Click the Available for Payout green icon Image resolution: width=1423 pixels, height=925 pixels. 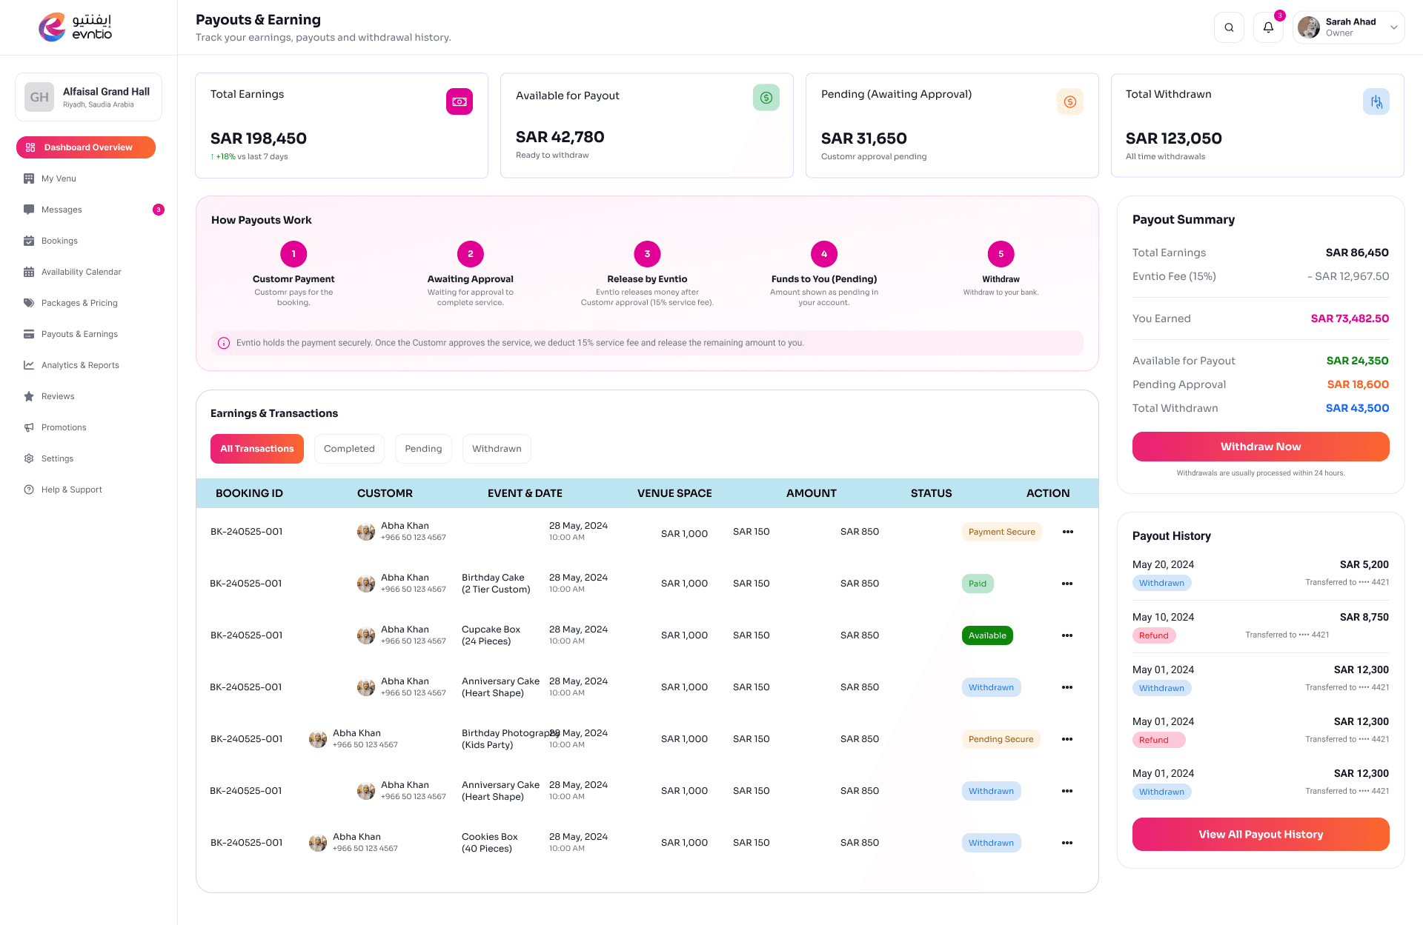click(766, 97)
